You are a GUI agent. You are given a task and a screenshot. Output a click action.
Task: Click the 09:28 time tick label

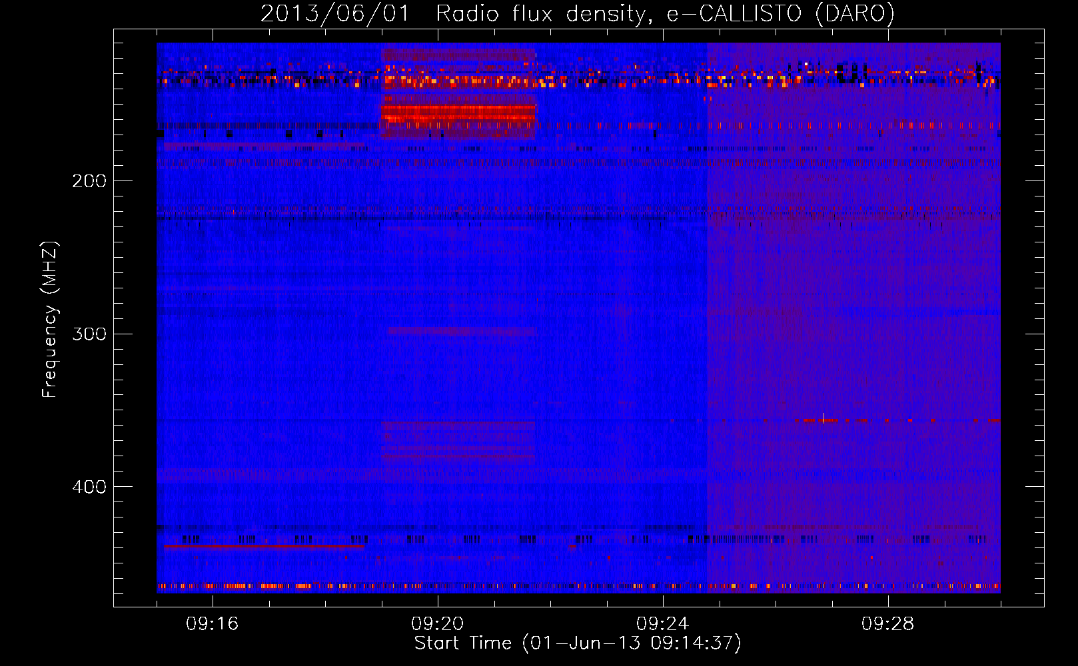pyautogui.click(x=888, y=624)
